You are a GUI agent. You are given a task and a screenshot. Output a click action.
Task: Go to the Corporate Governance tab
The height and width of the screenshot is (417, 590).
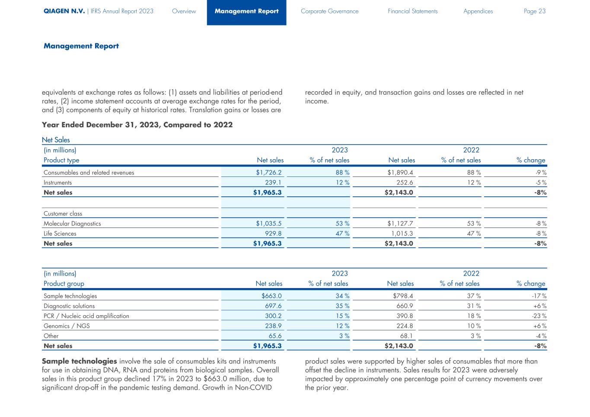(x=329, y=11)
